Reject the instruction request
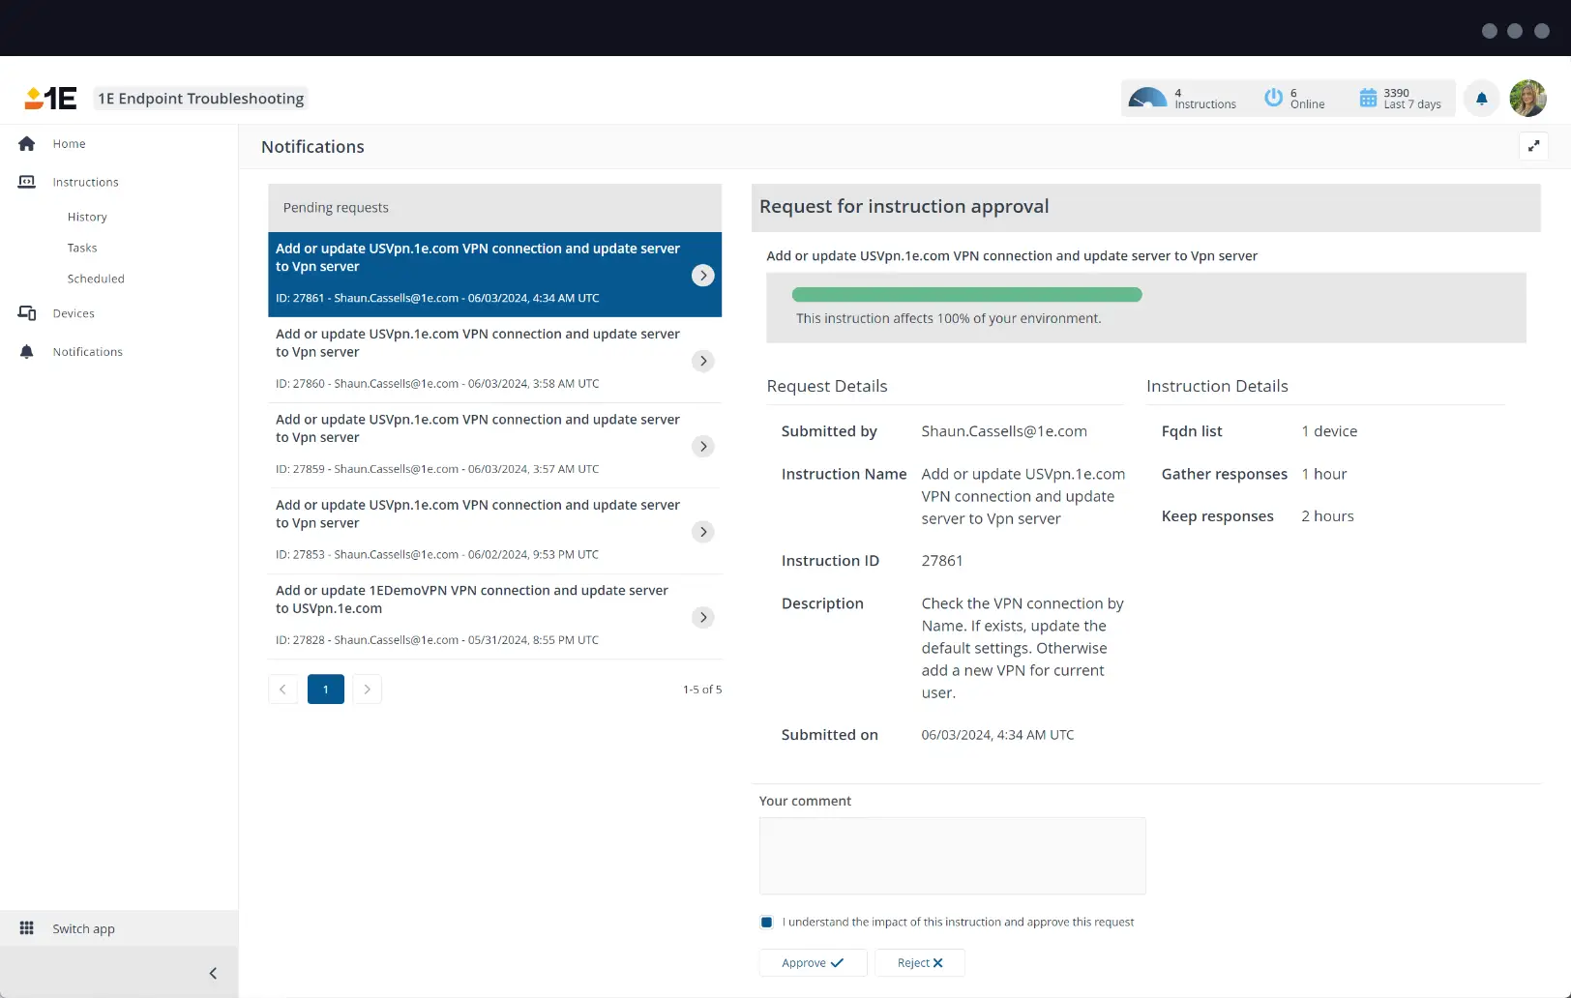The width and height of the screenshot is (1571, 998). pos(919,962)
